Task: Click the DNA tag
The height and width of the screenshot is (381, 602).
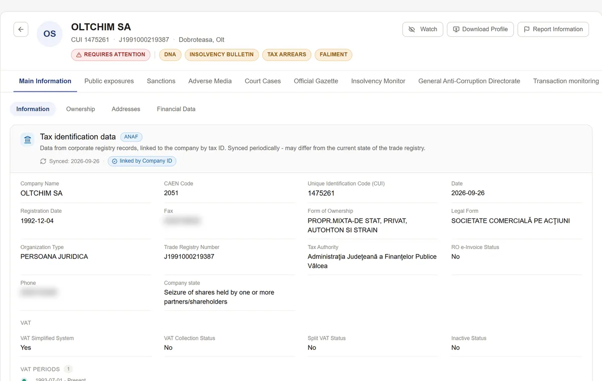Action: 170,55
